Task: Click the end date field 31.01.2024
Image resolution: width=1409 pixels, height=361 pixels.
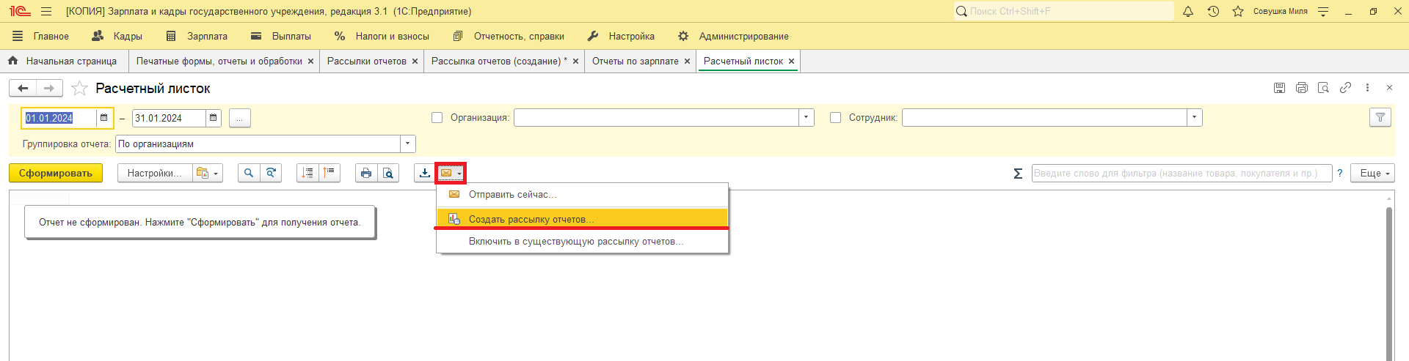Action: [x=169, y=118]
